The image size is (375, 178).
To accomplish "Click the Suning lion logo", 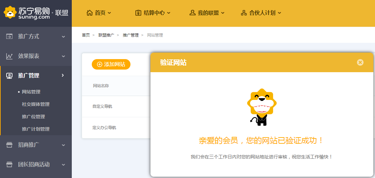I will (10, 12).
